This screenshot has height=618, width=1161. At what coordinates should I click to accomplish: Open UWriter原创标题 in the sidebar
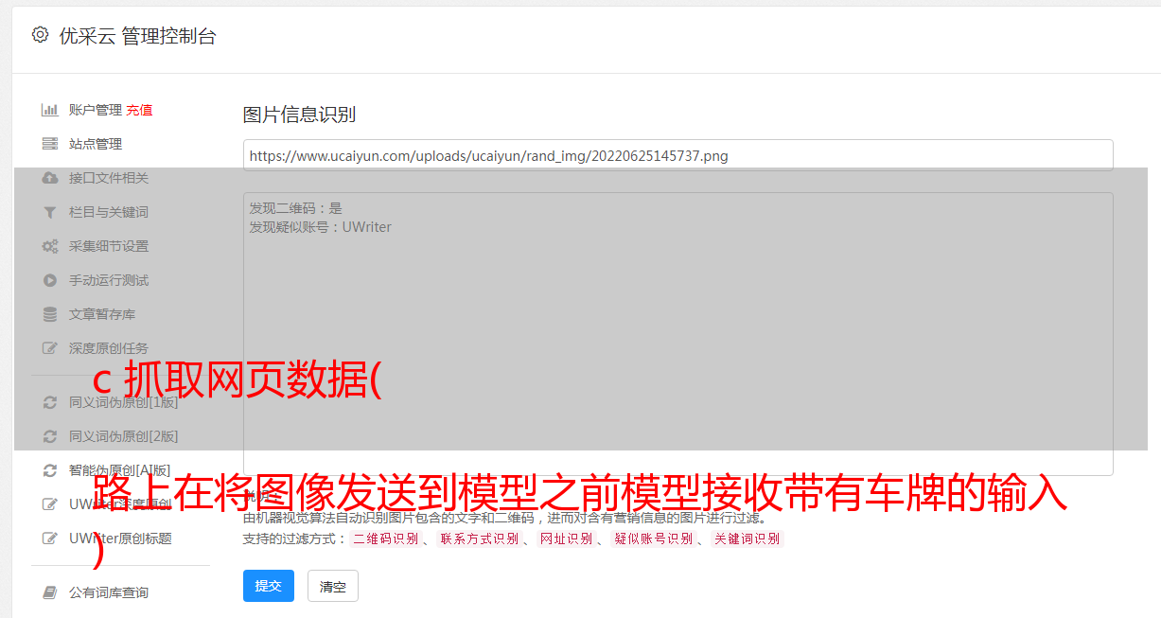(x=120, y=539)
